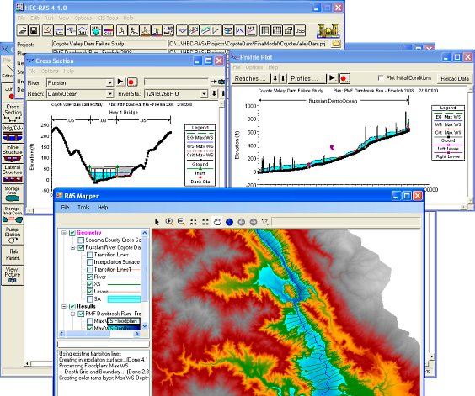
Task: Browse project folder icon beside project path
Action: point(336,44)
